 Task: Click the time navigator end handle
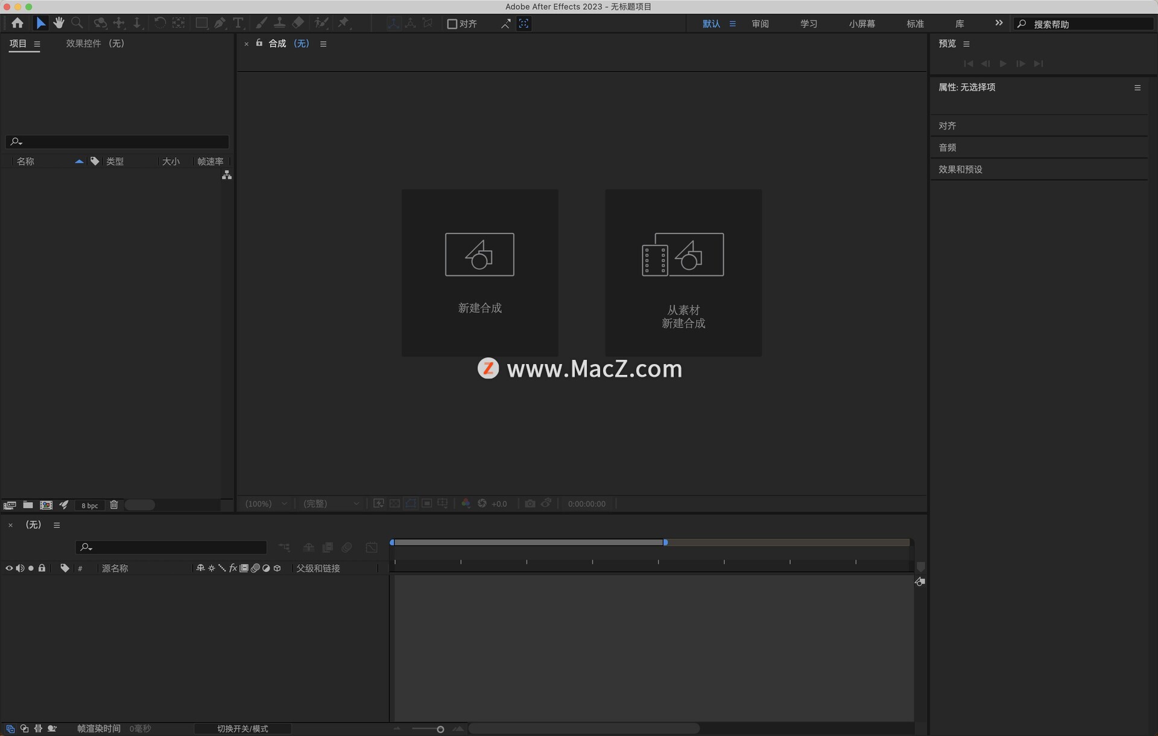(x=665, y=543)
